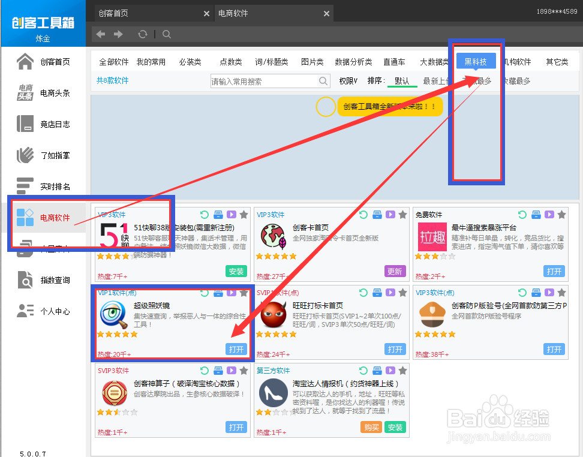Close the 创客首页 tab

pos(206,14)
